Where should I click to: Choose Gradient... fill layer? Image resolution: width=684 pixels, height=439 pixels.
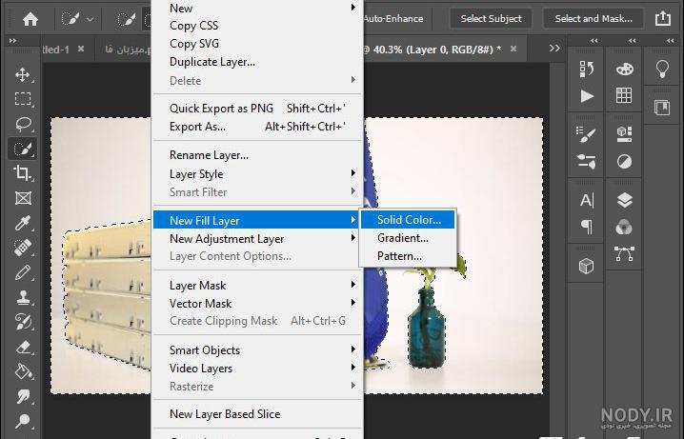[408, 238]
